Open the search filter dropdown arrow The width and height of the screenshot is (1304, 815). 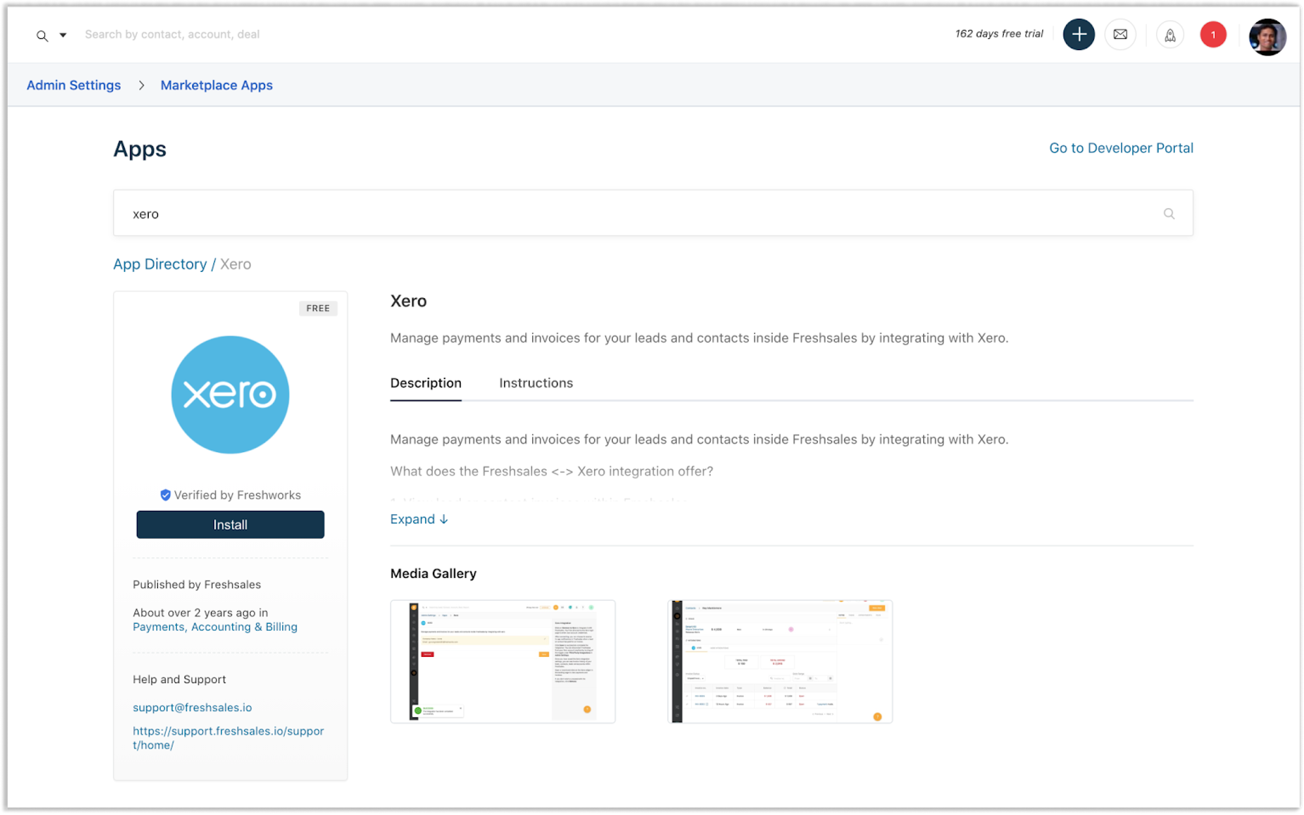pos(63,35)
